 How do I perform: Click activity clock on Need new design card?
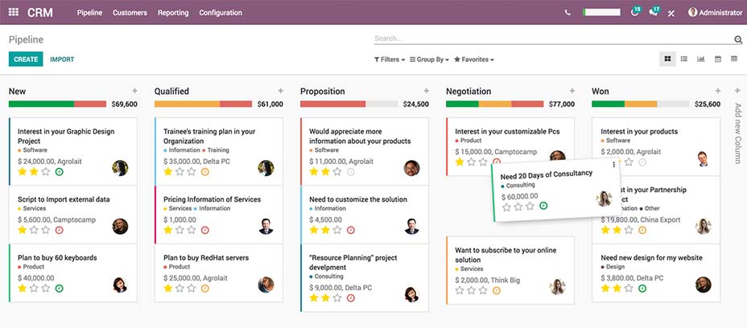pos(642,289)
